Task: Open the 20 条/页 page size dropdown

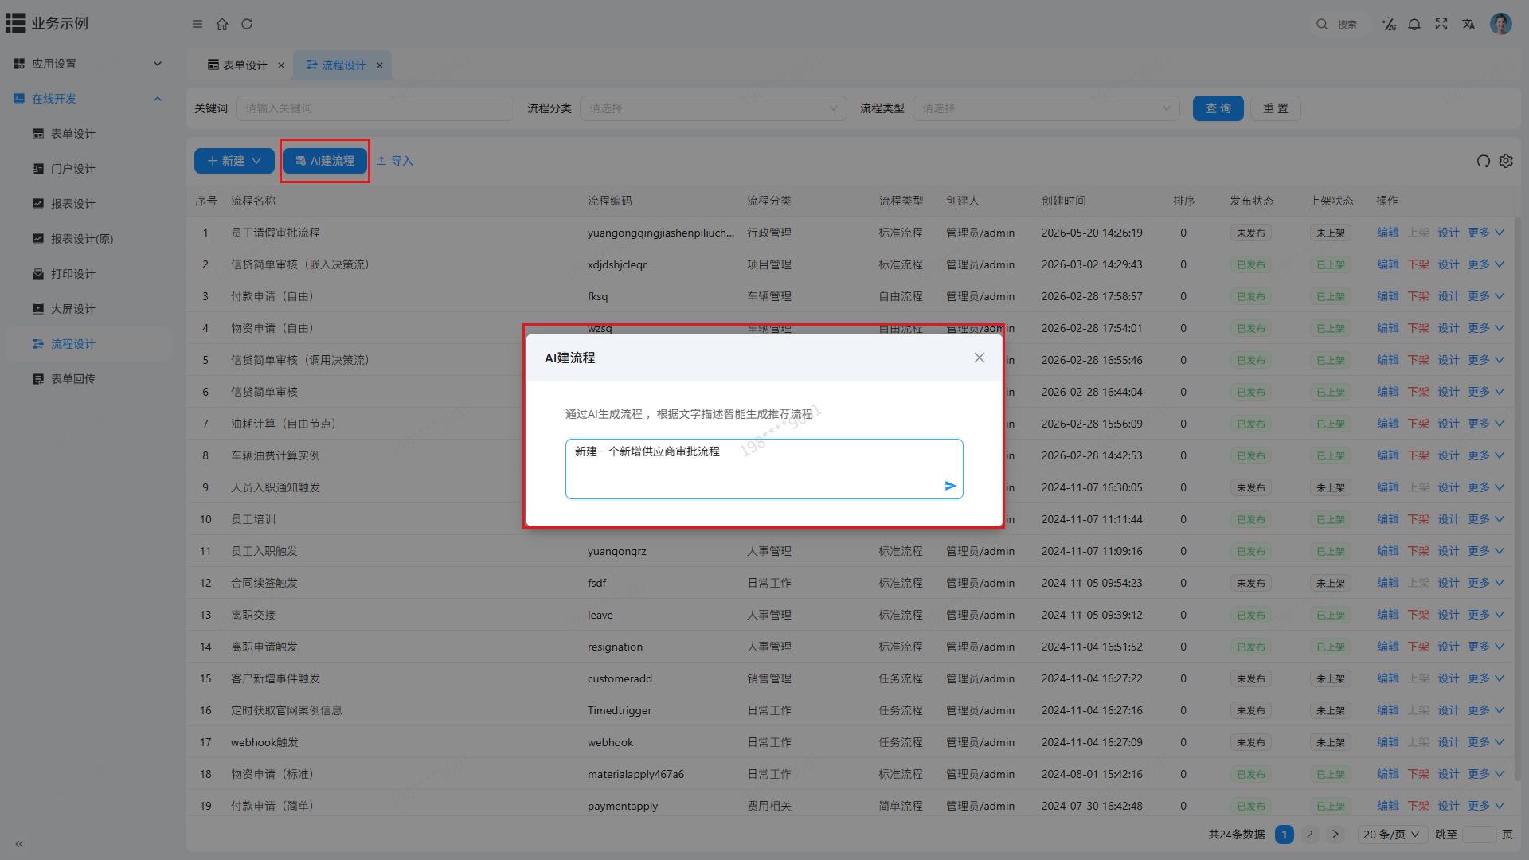Action: (1391, 835)
